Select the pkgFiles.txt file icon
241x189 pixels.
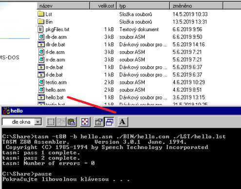click(40, 29)
